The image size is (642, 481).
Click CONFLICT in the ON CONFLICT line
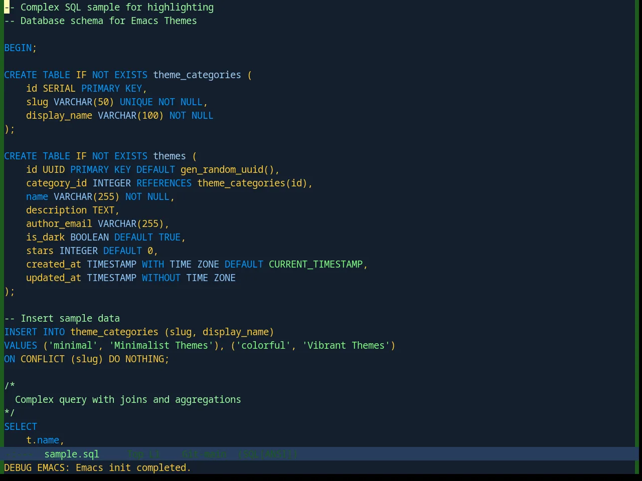[x=43, y=359]
